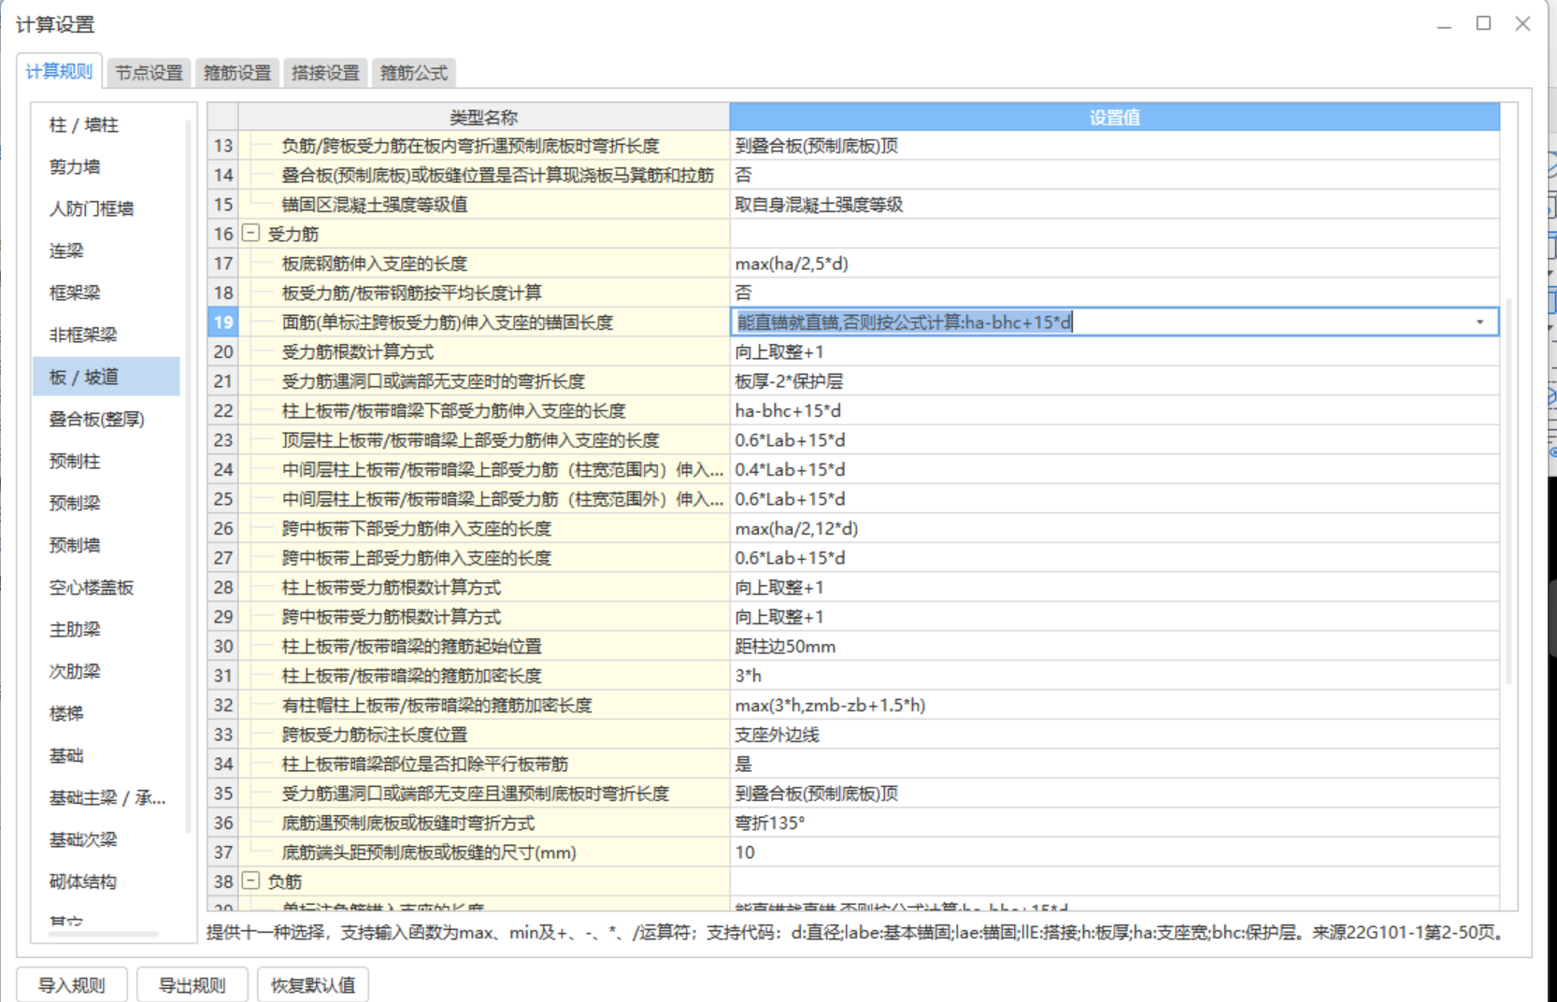Select 楼梯 category
This screenshot has width=1557, height=1002.
tap(107, 713)
